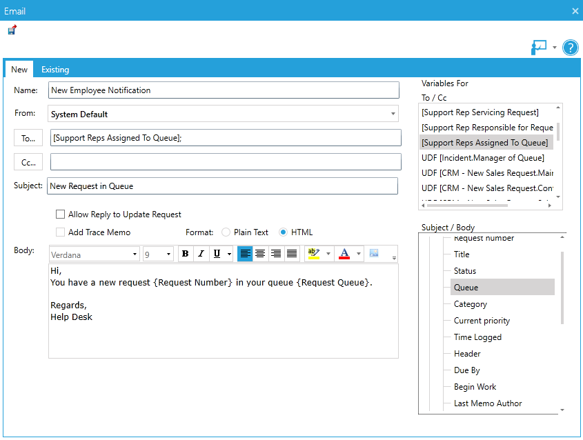Select [Support Rep Servicing Request] variable
This screenshot has height=440, width=583.
coord(486,112)
